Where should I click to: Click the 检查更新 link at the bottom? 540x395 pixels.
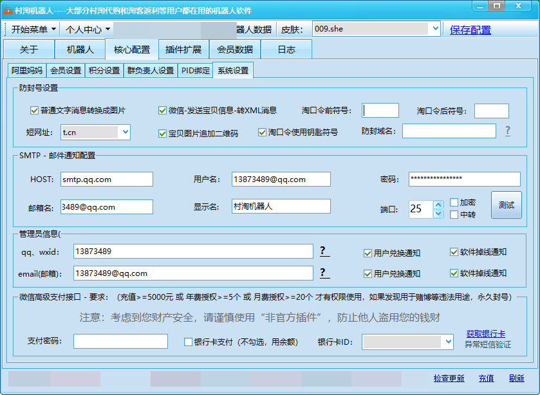click(449, 378)
